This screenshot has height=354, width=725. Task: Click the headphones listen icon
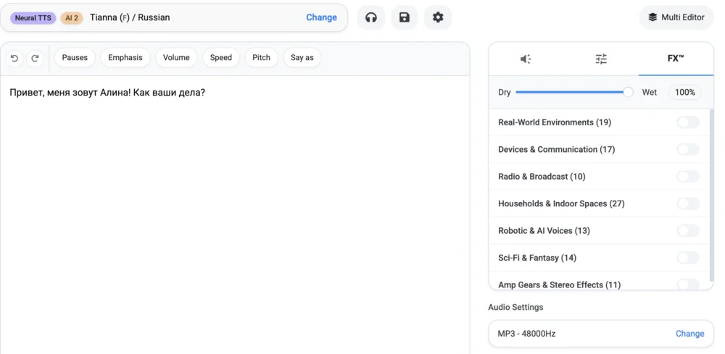click(x=371, y=17)
